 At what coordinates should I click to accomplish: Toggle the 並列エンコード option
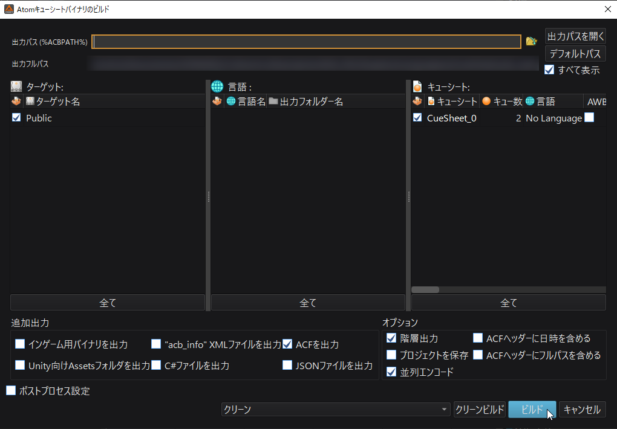tap(391, 372)
